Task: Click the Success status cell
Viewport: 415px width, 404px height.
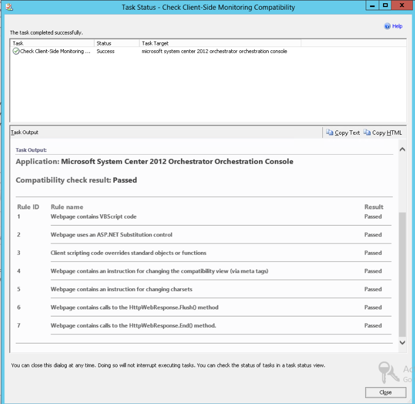Action: point(106,51)
